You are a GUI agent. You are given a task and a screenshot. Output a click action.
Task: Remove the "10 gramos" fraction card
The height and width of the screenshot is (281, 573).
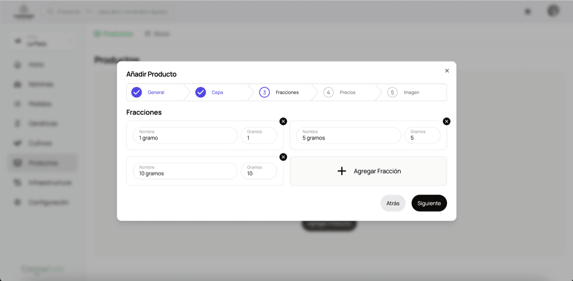283,157
